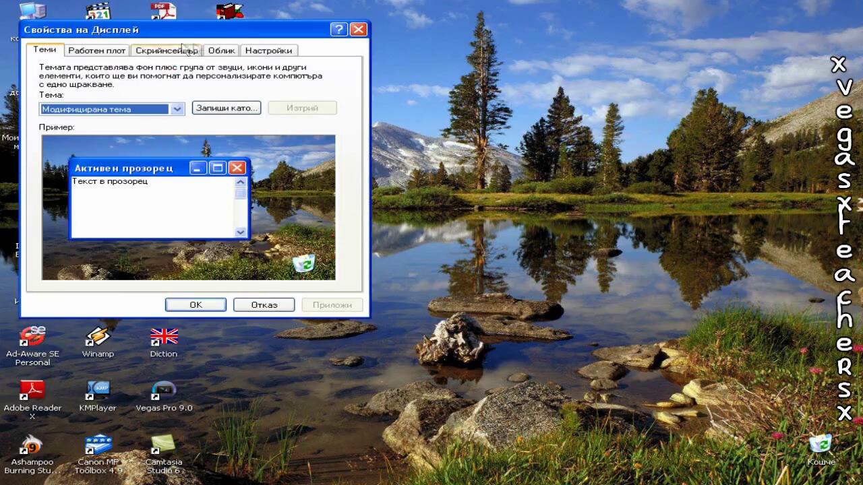Go to the Облик tab
The height and width of the screenshot is (485, 863).
(x=221, y=51)
